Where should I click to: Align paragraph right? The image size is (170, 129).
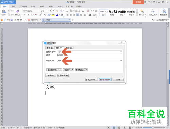point(74,15)
